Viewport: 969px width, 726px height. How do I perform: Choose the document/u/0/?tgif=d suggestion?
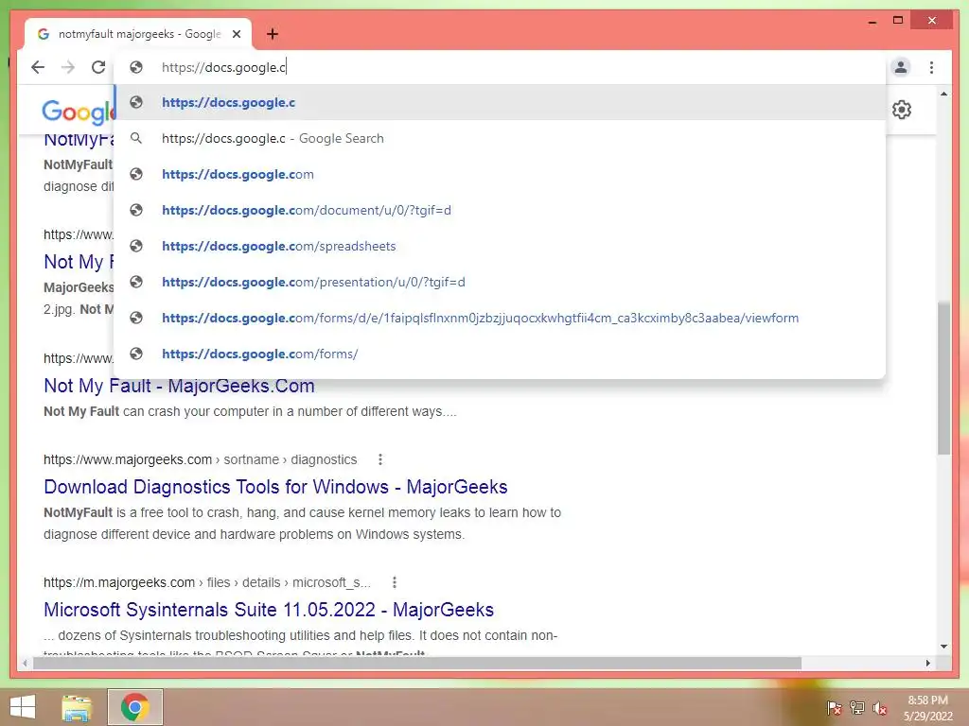500,210
